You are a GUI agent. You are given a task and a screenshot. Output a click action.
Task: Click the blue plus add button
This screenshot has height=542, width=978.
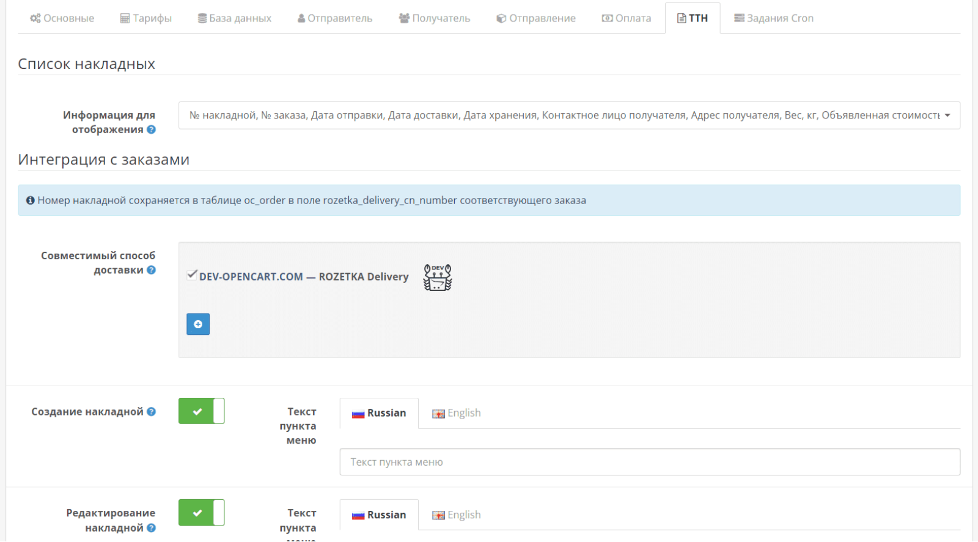(x=198, y=324)
